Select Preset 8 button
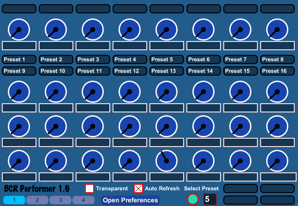The width and height of the screenshot is (298, 206). pos(277,59)
